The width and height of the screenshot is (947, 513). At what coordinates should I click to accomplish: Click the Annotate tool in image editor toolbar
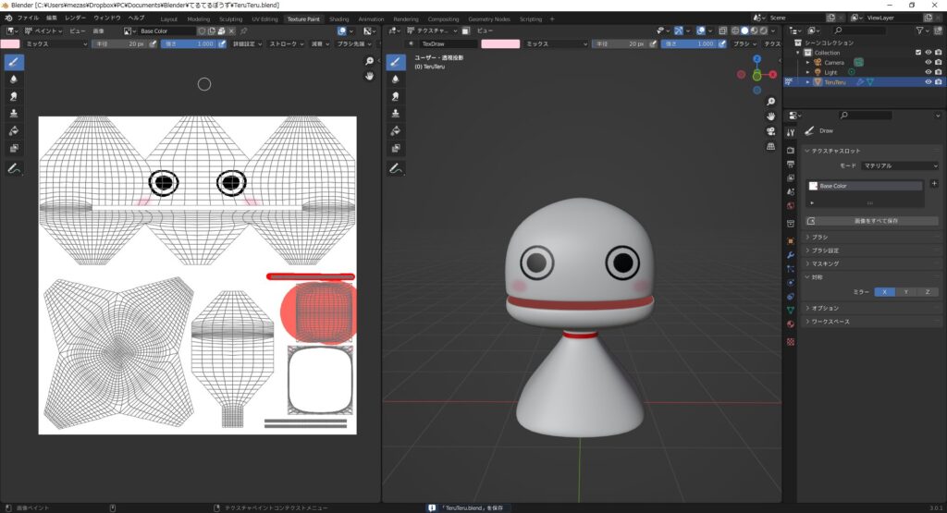[14, 169]
